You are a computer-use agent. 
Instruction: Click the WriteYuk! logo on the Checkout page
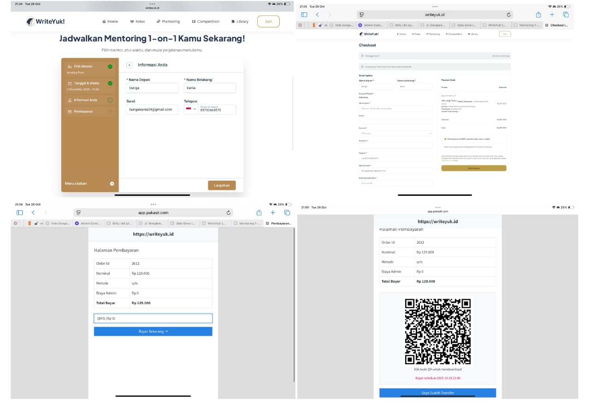point(369,34)
